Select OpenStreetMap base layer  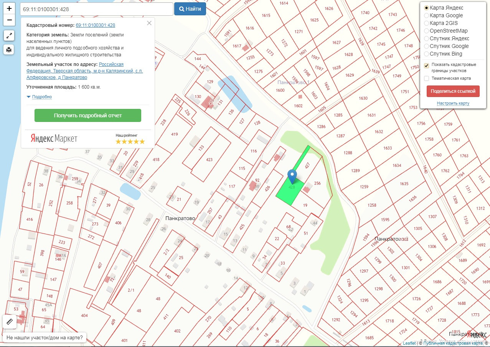pyautogui.click(x=426, y=31)
